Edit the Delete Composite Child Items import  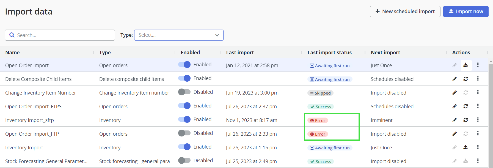click(455, 79)
